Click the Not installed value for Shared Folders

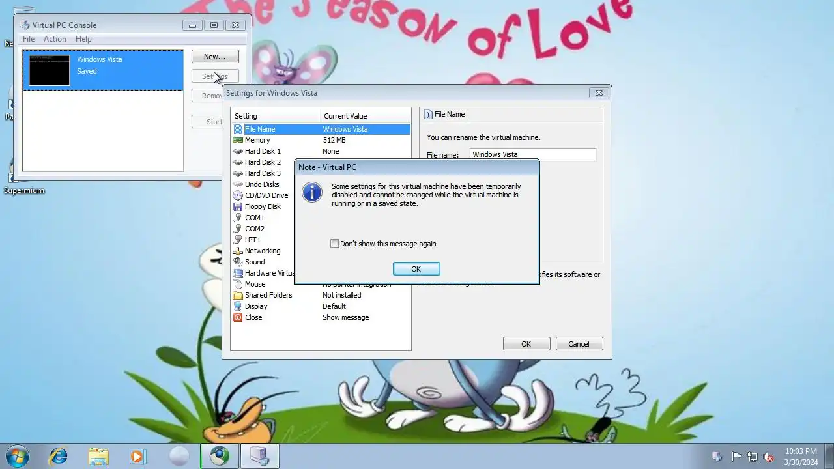tap(341, 295)
